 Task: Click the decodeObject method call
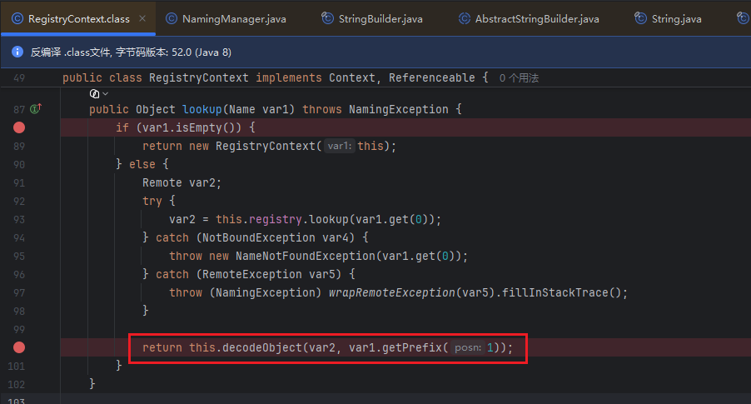[x=262, y=347]
